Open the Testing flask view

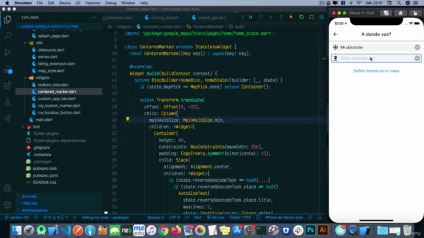click(7, 102)
